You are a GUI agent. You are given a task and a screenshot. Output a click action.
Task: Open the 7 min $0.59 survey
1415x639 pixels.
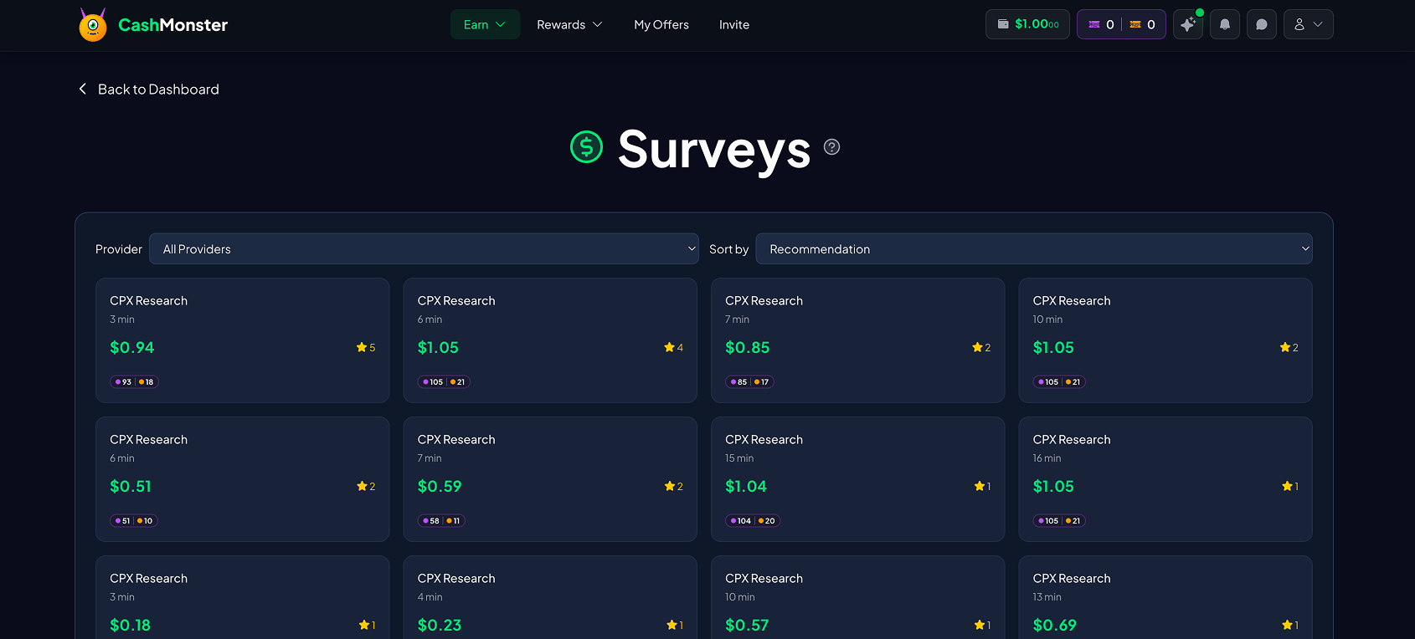click(x=550, y=479)
